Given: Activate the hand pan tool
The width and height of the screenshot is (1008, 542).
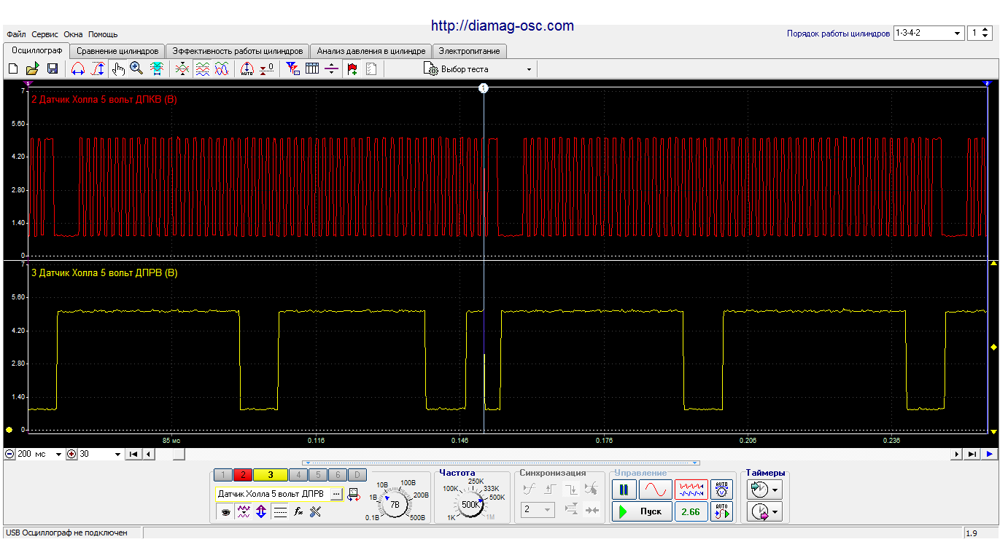Looking at the screenshot, I should click(118, 69).
